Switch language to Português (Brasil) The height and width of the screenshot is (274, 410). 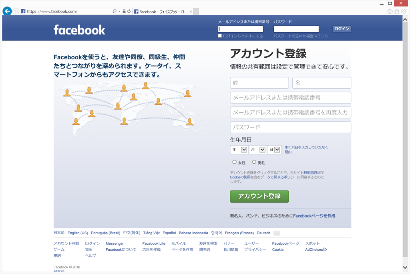[106, 233]
